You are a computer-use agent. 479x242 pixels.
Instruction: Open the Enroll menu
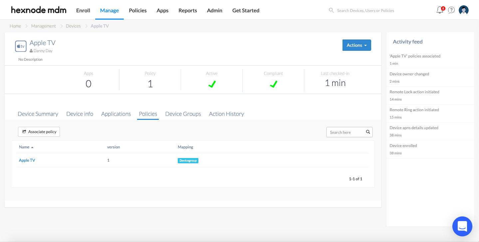83,10
